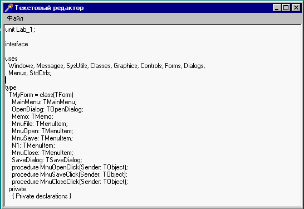
Task: Open the Файл menu
Action: [15, 18]
